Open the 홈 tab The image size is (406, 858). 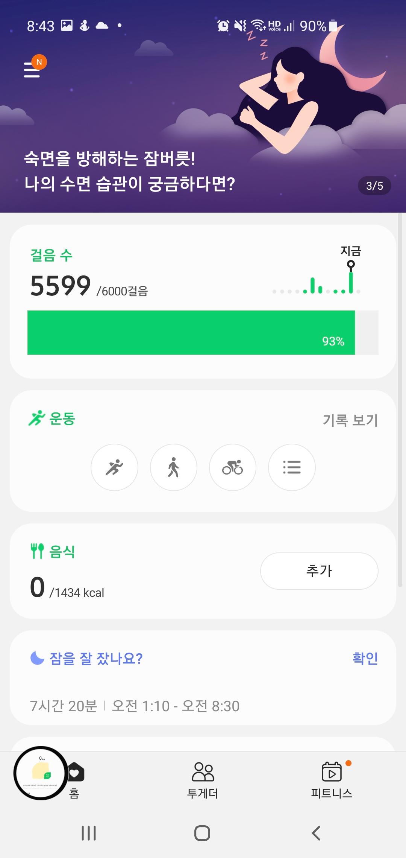pos(74,780)
